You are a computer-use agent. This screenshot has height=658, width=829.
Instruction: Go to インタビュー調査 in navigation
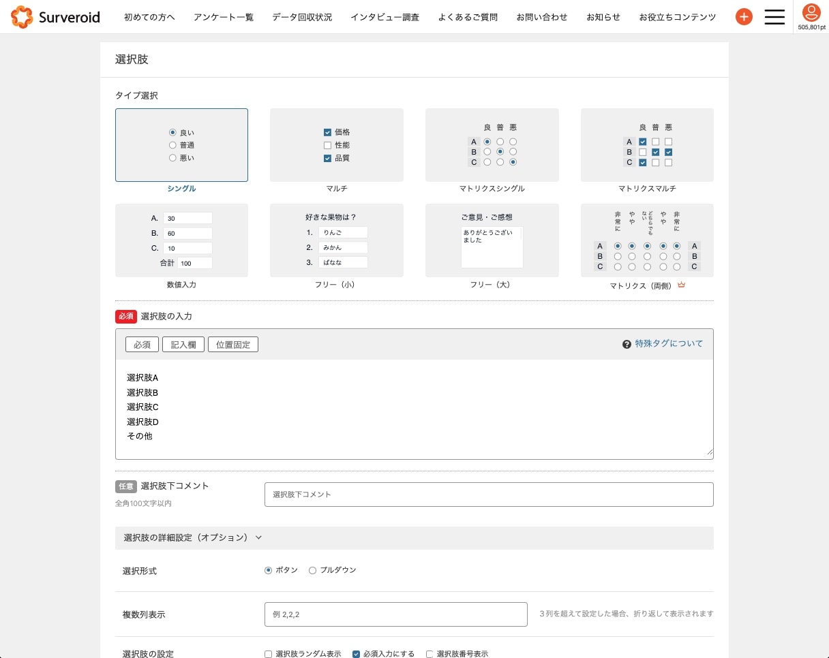(x=385, y=17)
